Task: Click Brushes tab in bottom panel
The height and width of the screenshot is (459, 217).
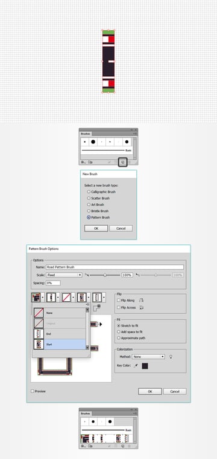Action: pyautogui.click(x=86, y=413)
